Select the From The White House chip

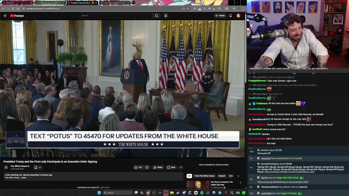coord(204,176)
